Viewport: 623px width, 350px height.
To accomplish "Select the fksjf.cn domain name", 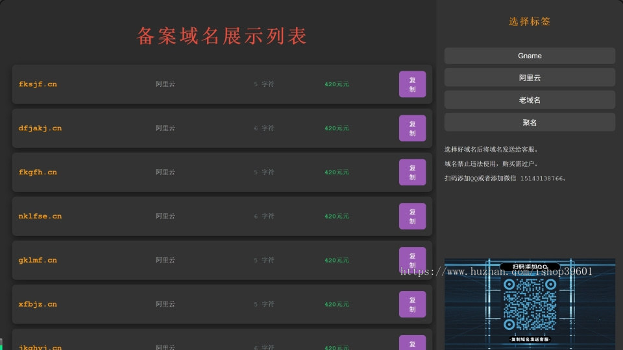I will (38, 84).
